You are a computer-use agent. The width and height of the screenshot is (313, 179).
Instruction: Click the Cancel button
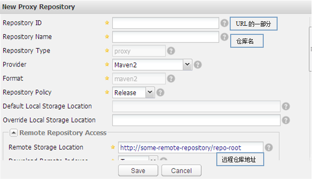(x=181, y=170)
